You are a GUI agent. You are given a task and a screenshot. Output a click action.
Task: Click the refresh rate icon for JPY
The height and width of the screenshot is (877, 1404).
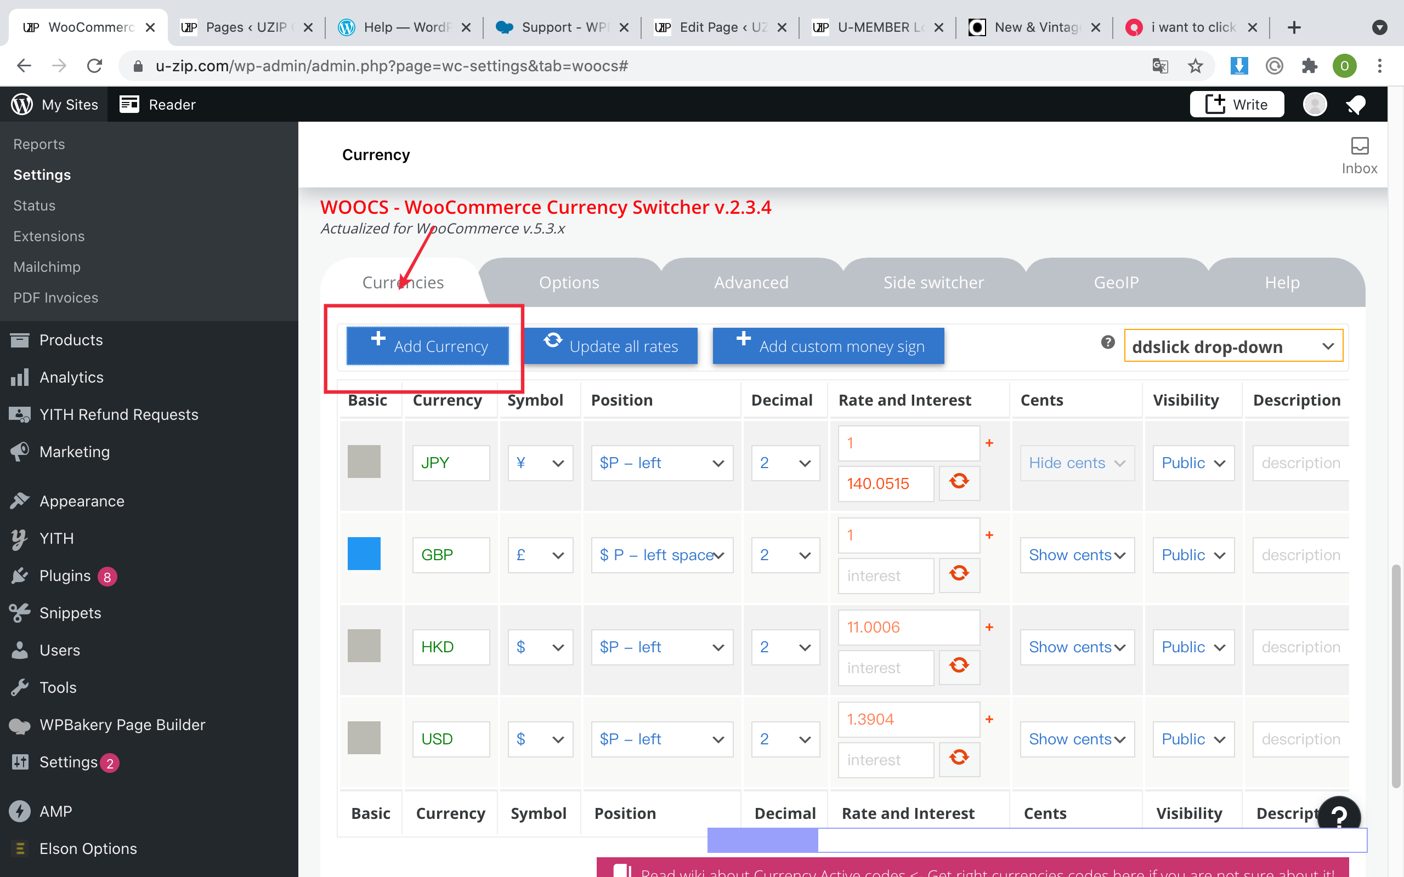pos(959,482)
